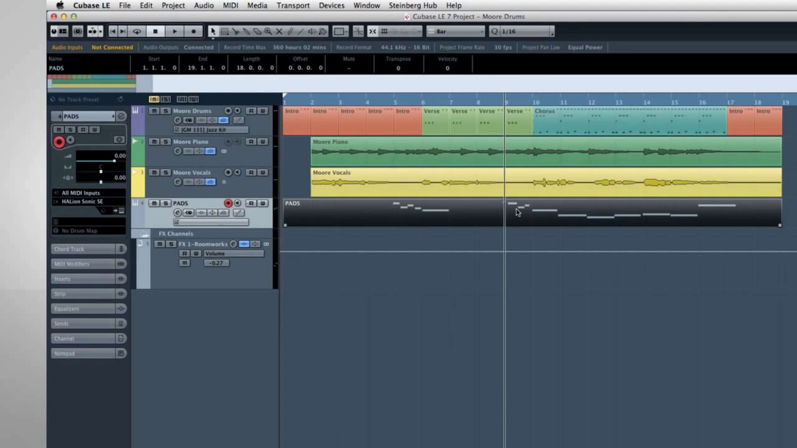
Task: Select the Eraser tool in the toolbar
Action: click(257, 31)
